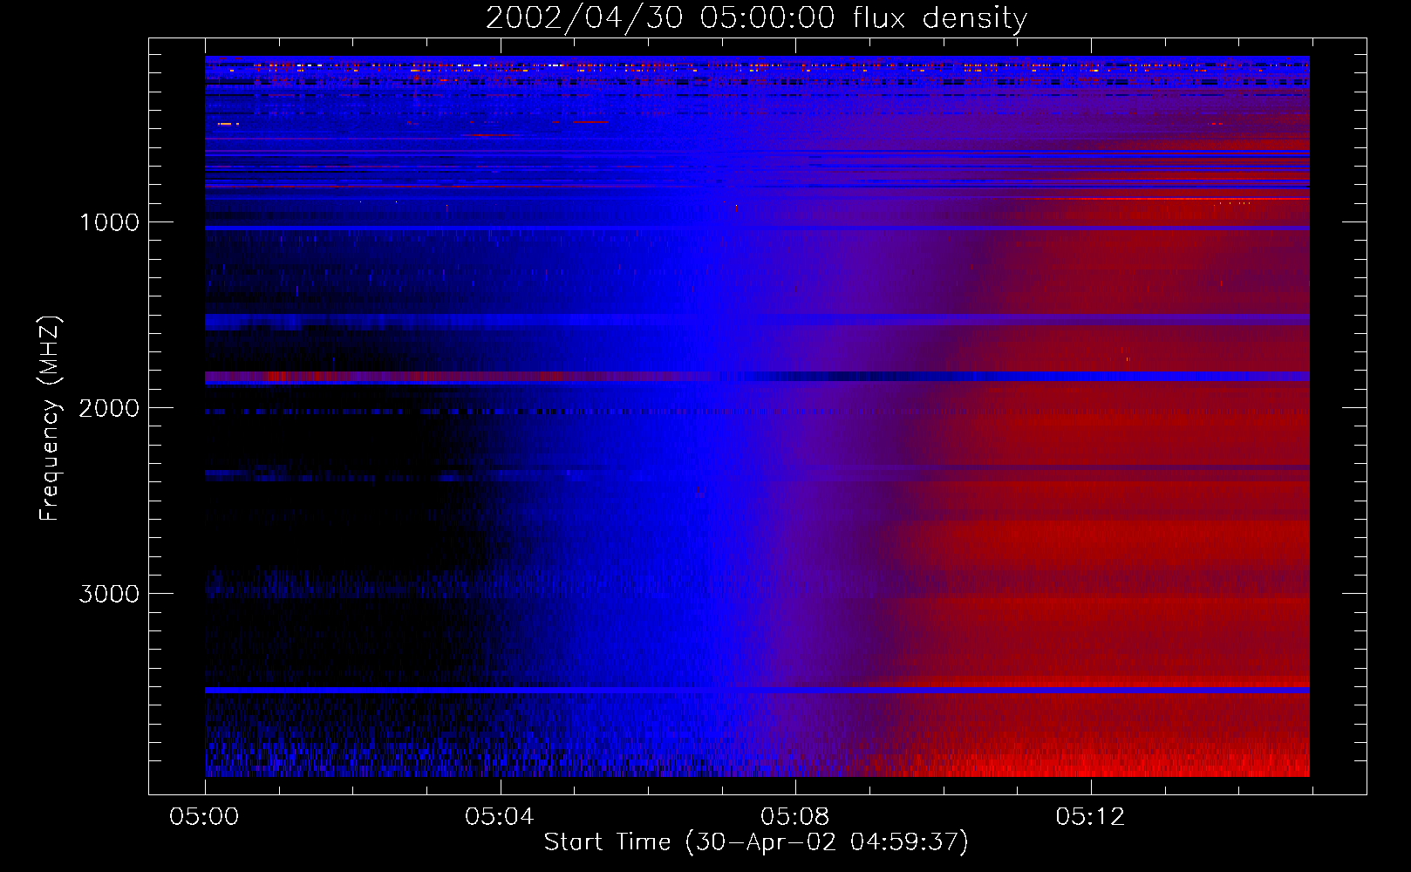Click the 3000 frequency tick label
The image size is (1411, 872).
click(x=109, y=594)
